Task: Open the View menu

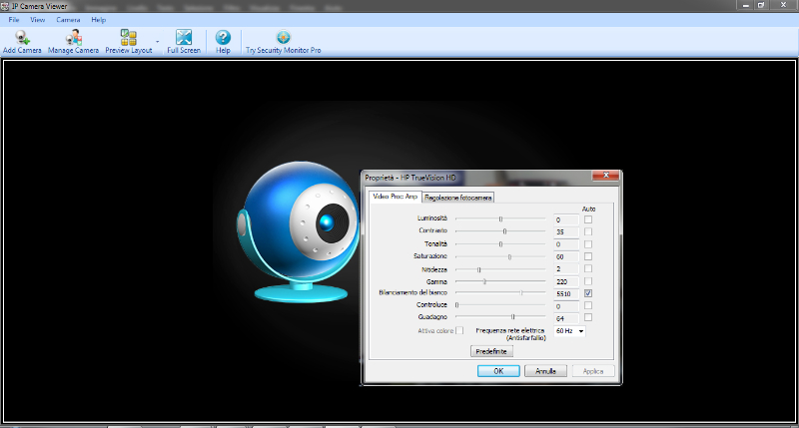Action: (x=38, y=20)
